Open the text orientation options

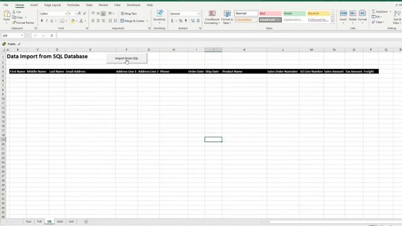111,14
